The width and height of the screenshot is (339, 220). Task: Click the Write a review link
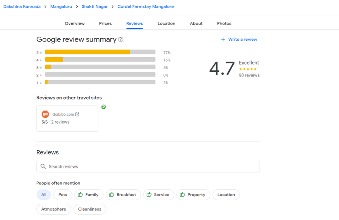[x=242, y=39]
